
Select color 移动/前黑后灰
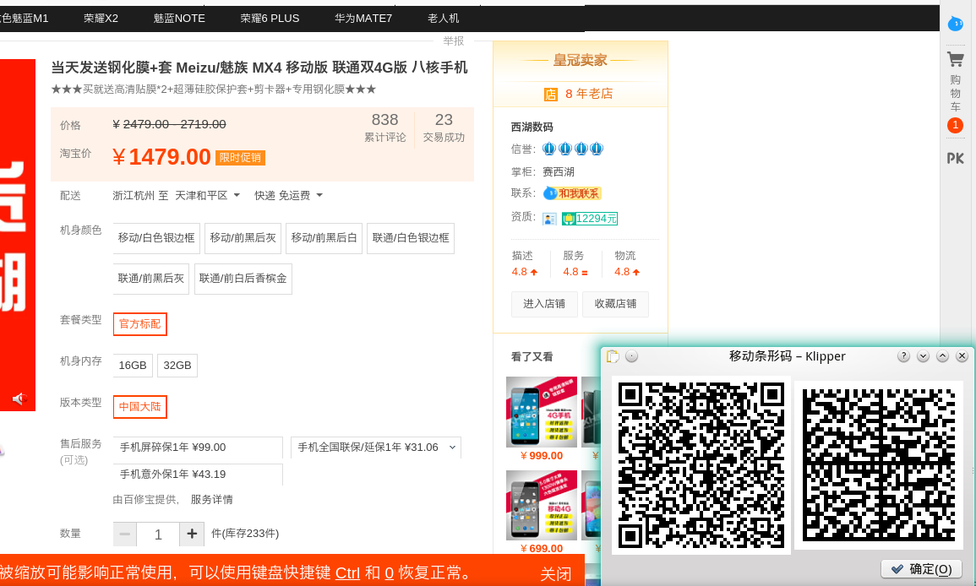click(243, 238)
